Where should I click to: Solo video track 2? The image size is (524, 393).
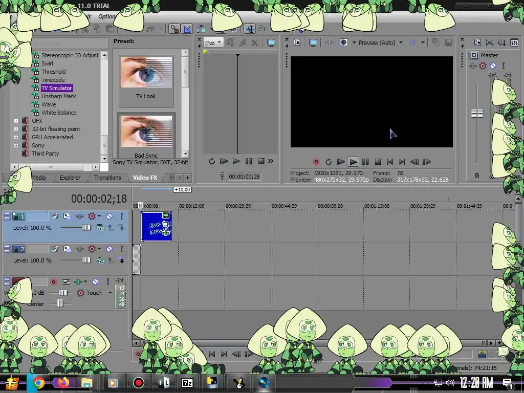pos(122,249)
